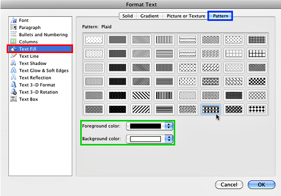Choose the Dotted diamond pattern swatch
Viewport: 281px width, 196px height.
click(234, 67)
